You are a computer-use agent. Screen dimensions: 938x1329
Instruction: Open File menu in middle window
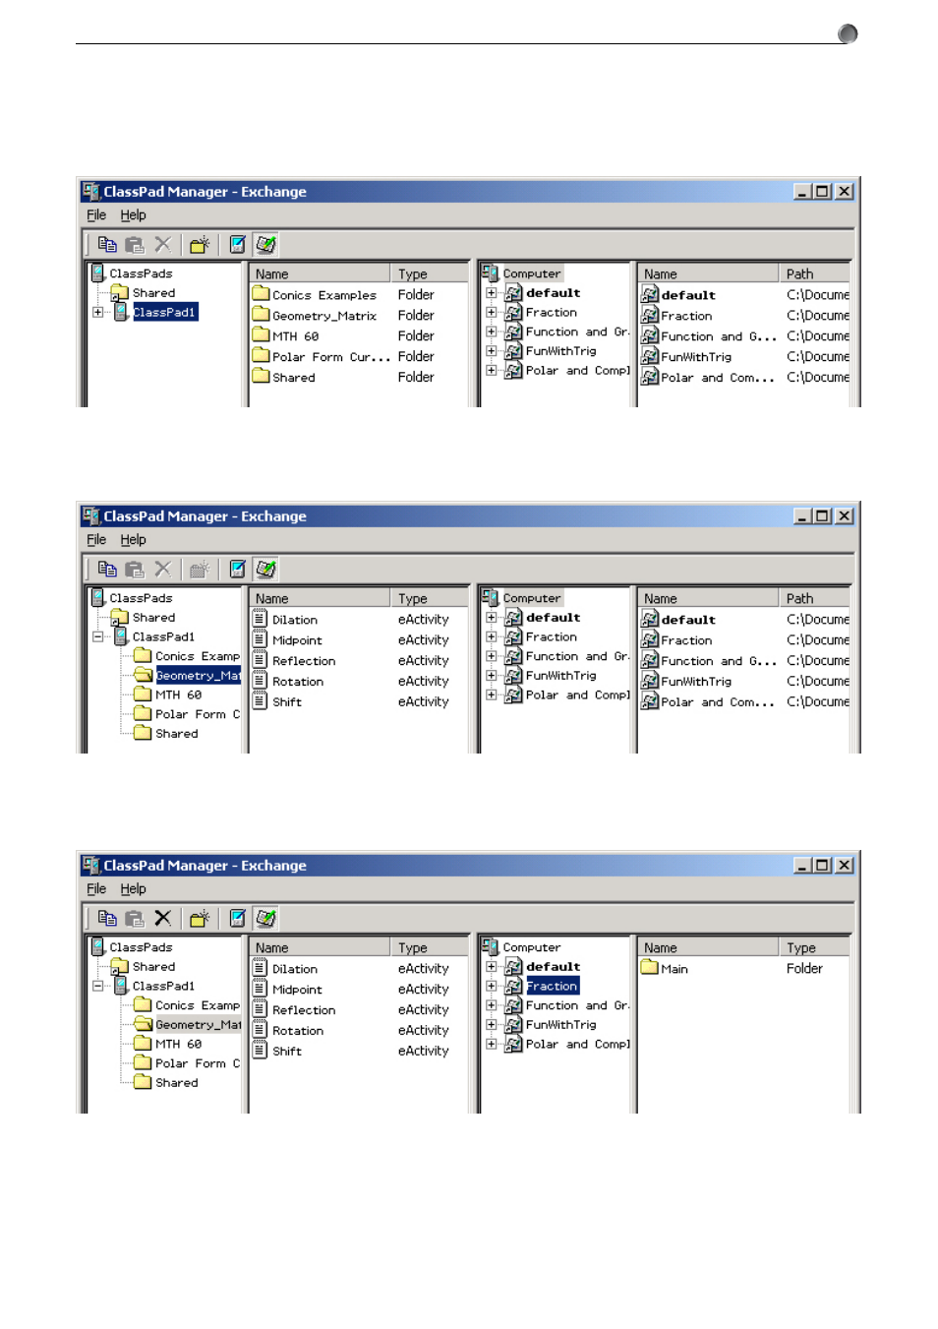point(96,540)
